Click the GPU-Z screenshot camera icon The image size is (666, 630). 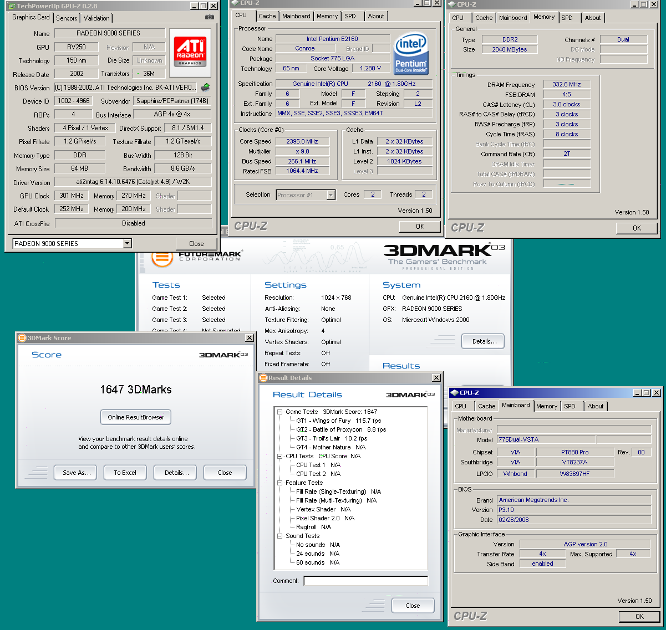(x=209, y=17)
